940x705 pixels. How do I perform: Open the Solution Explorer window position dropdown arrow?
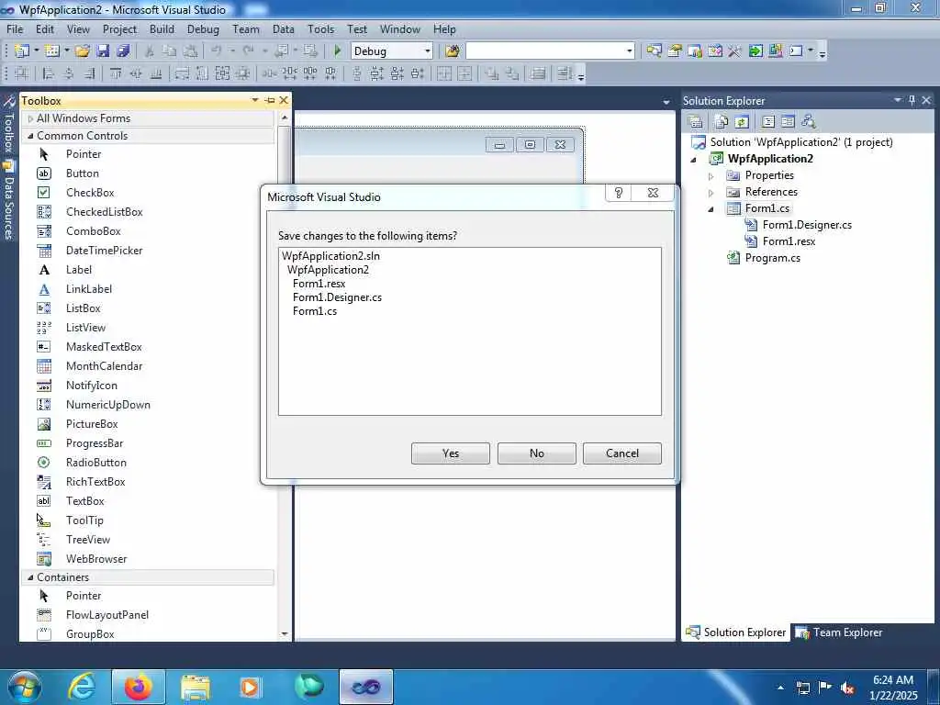point(898,100)
